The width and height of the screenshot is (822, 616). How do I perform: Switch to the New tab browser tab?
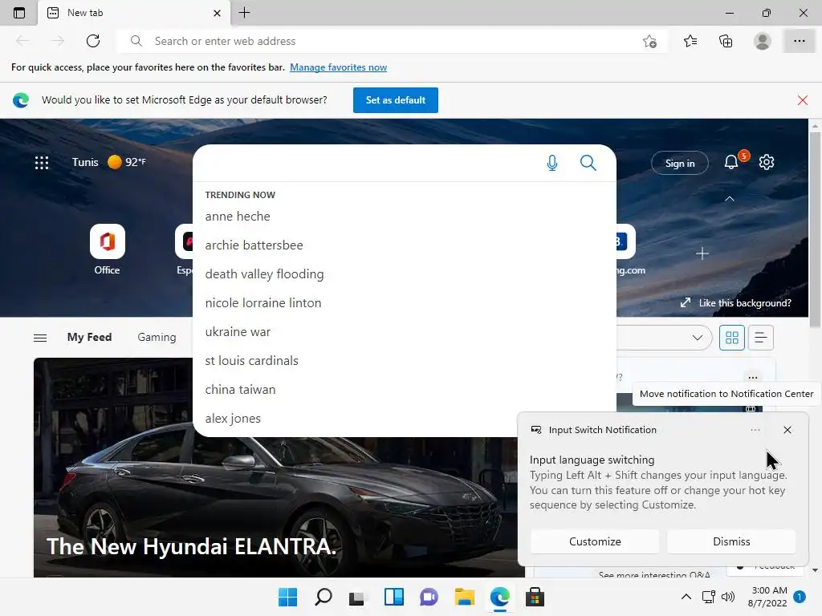click(134, 13)
